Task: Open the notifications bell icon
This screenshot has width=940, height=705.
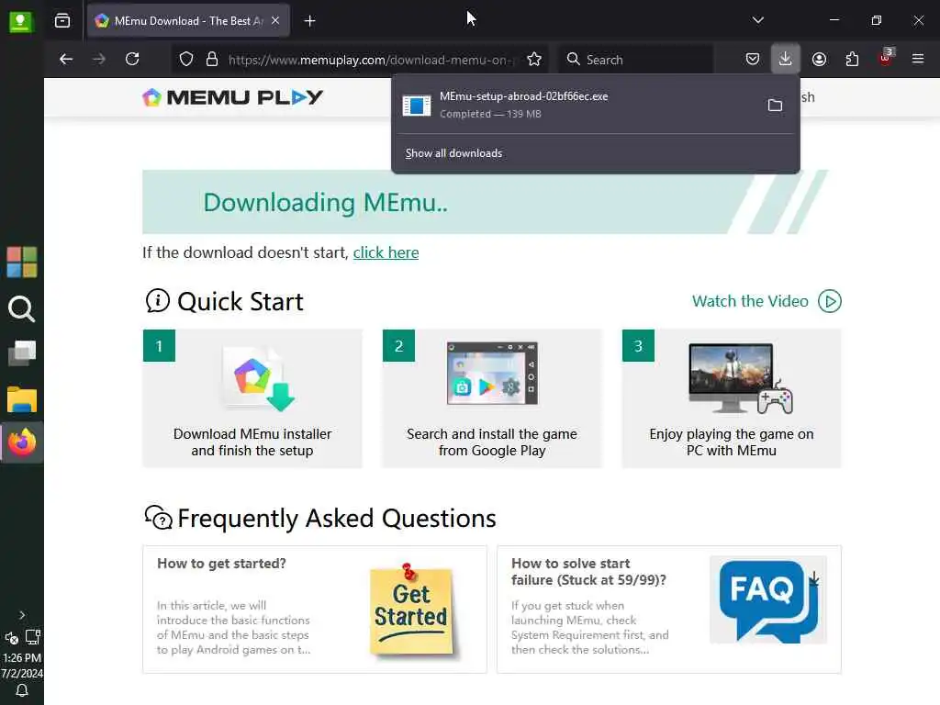Action: pyautogui.click(x=22, y=691)
